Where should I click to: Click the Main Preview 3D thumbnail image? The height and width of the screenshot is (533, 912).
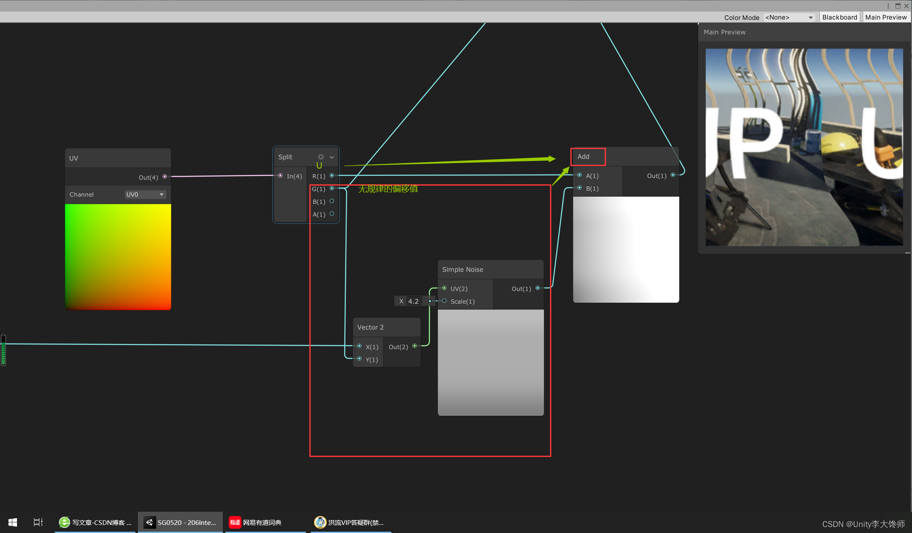tap(804, 147)
